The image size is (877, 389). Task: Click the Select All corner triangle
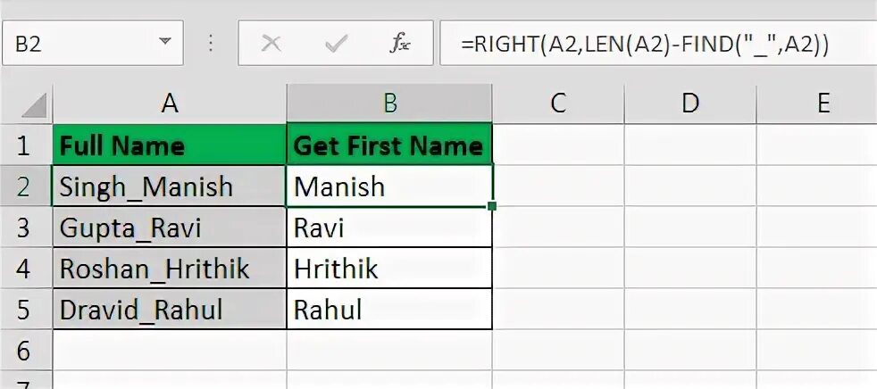34,105
